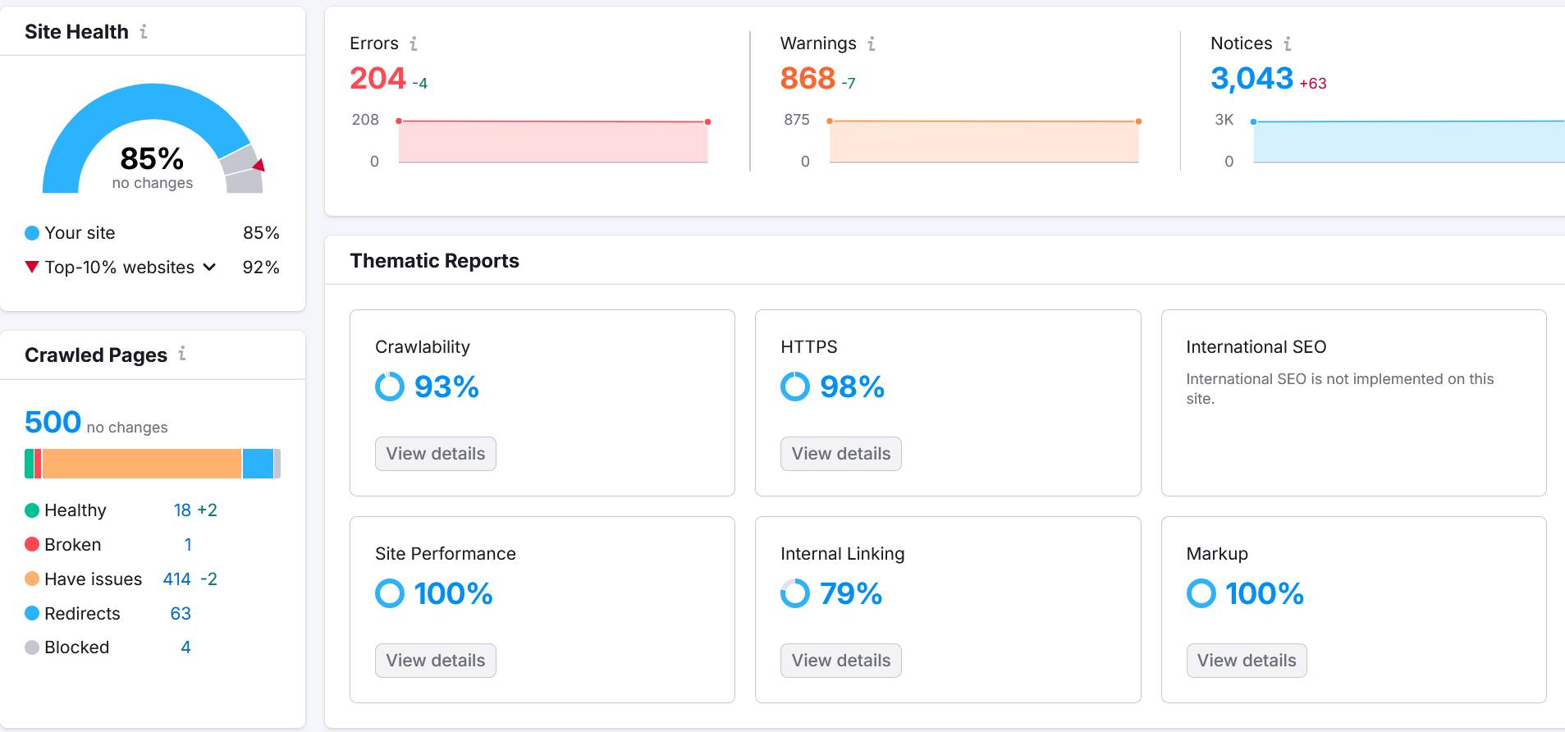The image size is (1565, 732).
Task: Click blue Redirects bar segment
Action: tap(258, 464)
